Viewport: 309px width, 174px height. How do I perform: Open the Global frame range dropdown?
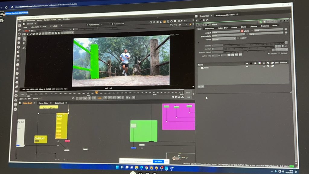click(37, 99)
